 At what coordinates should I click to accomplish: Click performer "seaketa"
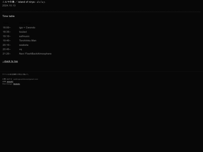click(x=24, y=45)
